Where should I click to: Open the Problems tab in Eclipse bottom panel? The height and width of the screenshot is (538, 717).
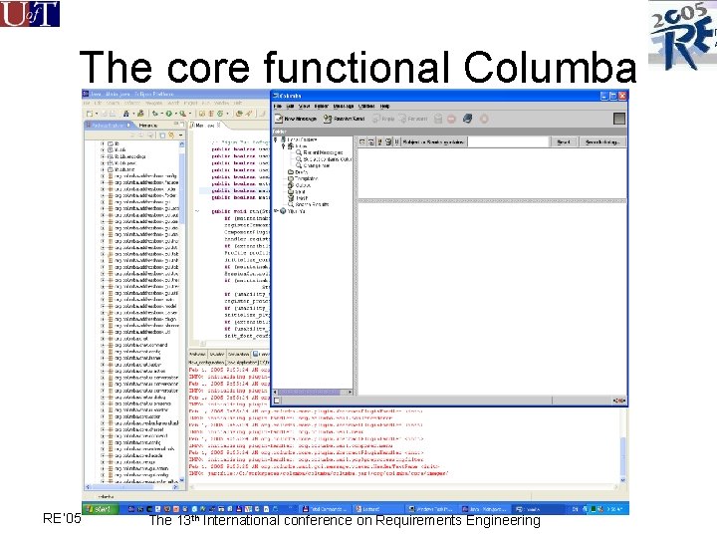197,354
